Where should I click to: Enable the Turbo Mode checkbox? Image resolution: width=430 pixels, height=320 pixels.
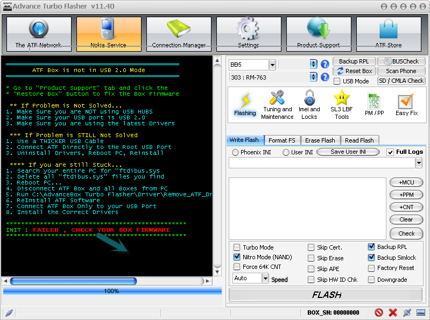click(237, 247)
